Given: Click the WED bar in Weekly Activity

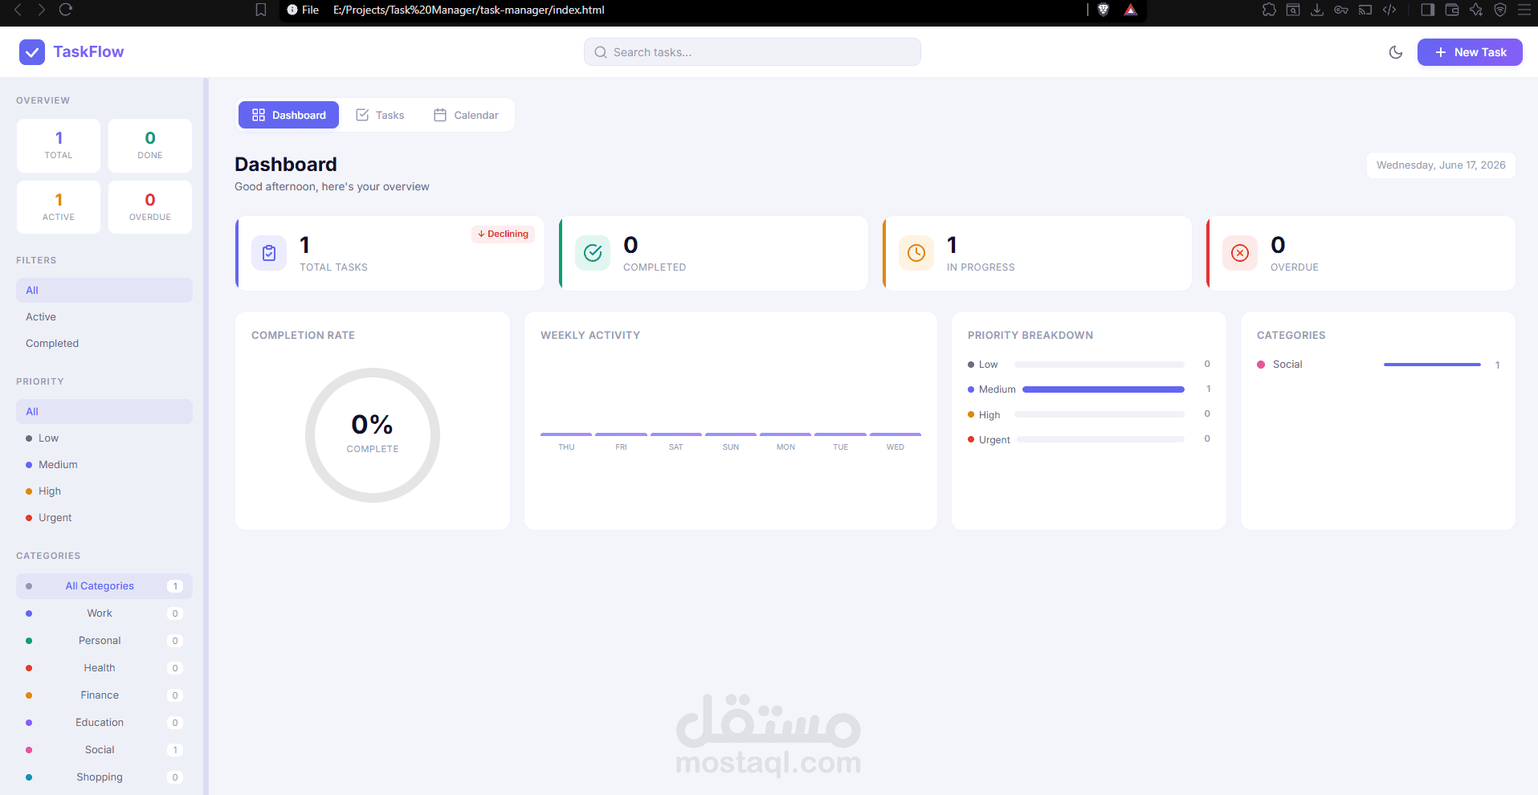Looking at the screenshot, I should tap(895, 434).
